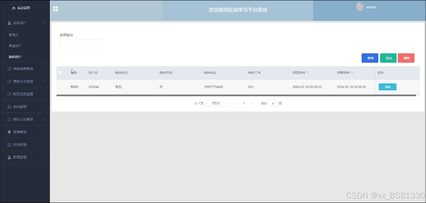Expand the 权限管理 chevron
Image resolution: width=426 pixels, height=203 pixels.
pyautogui.click(x=44, y=157)
